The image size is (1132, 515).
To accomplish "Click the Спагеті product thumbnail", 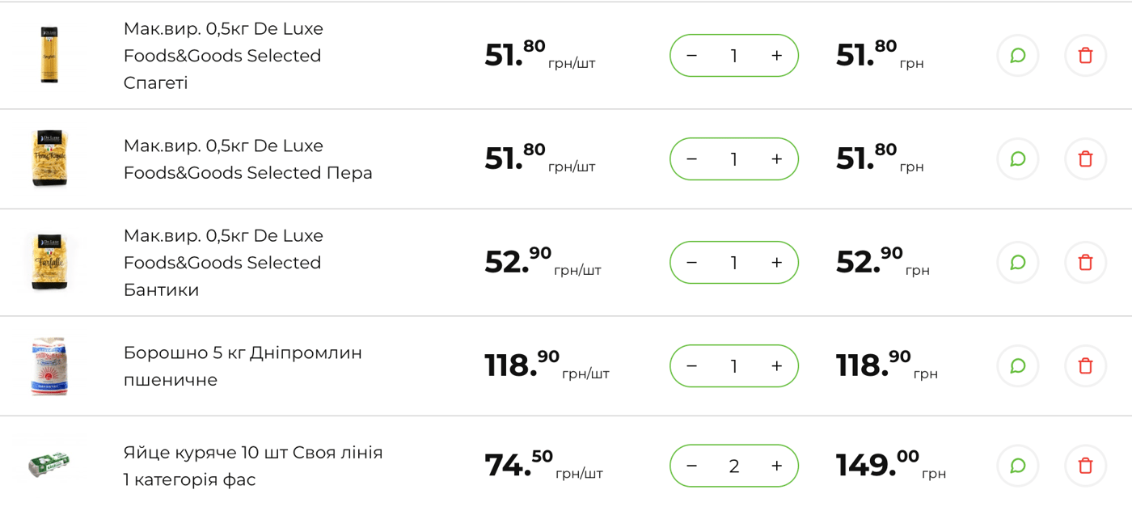I will [x=49, y=55].
